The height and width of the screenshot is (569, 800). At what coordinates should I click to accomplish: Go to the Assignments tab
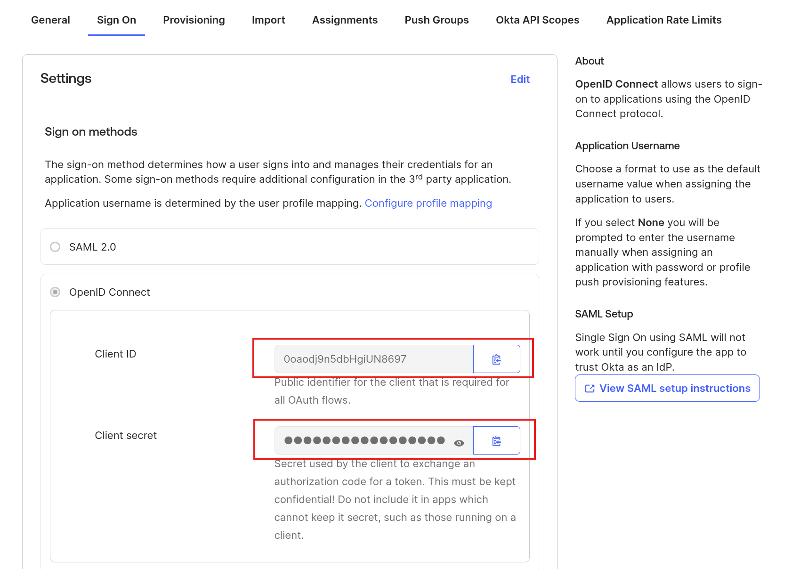pyautogui.click(x=345, y=20)
